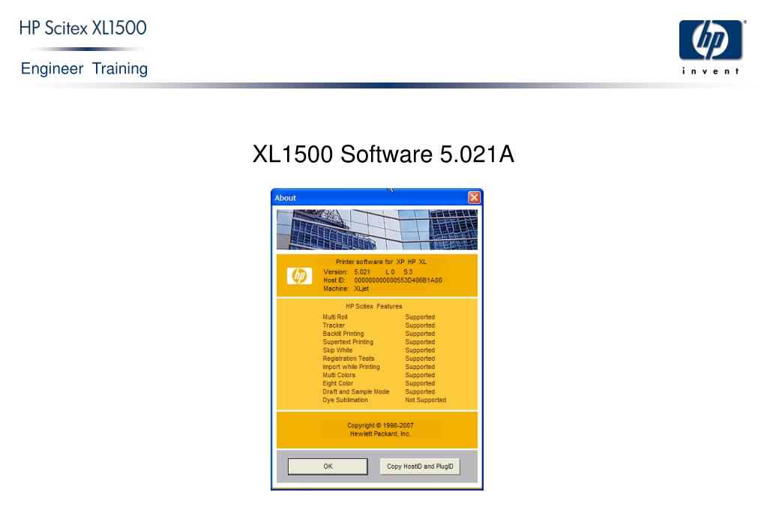
Task: Click the Supported status beside Eight Color
Action: pyautogui.click(x=420, y=384)
